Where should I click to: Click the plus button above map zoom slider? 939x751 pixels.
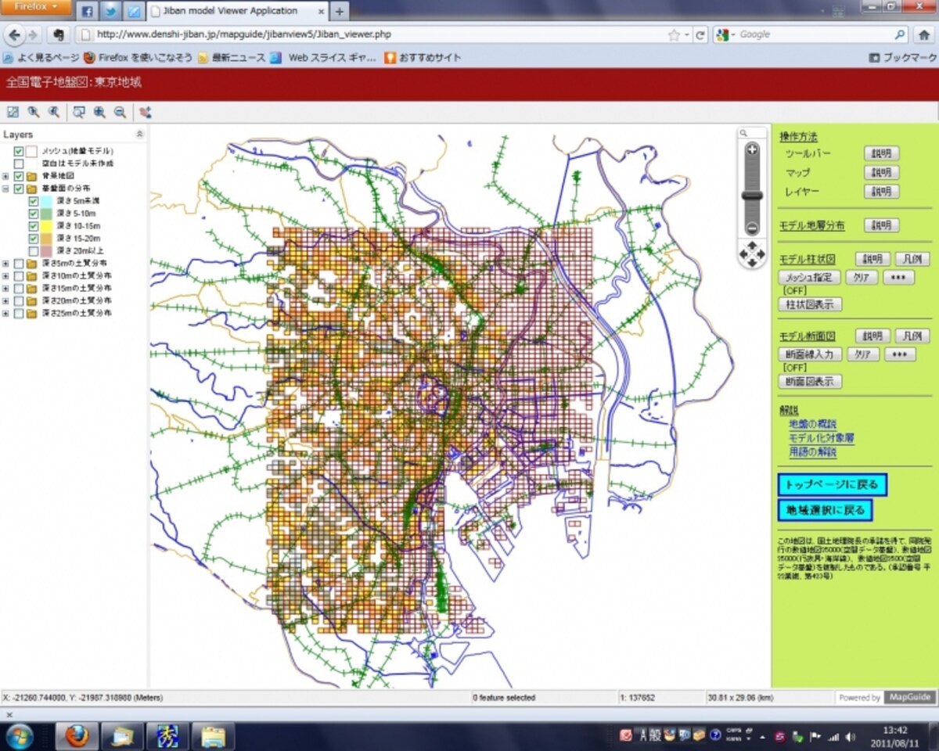click(752, 149)
